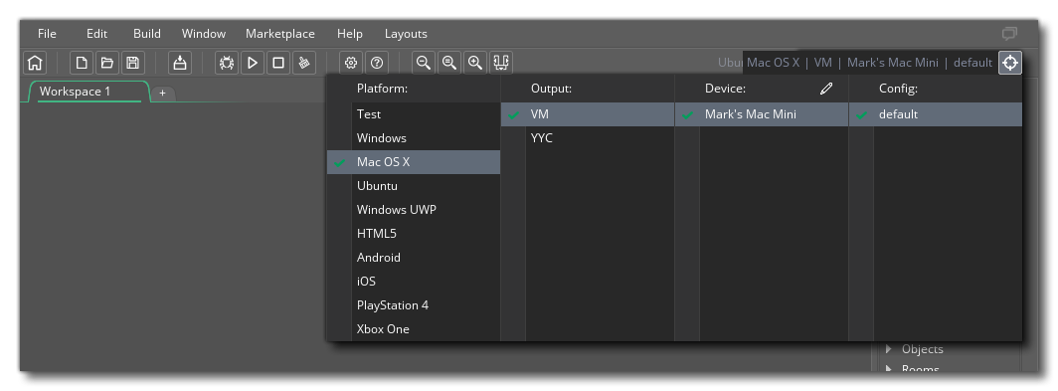
Task: Open the Edit menu
Action: 97,33
